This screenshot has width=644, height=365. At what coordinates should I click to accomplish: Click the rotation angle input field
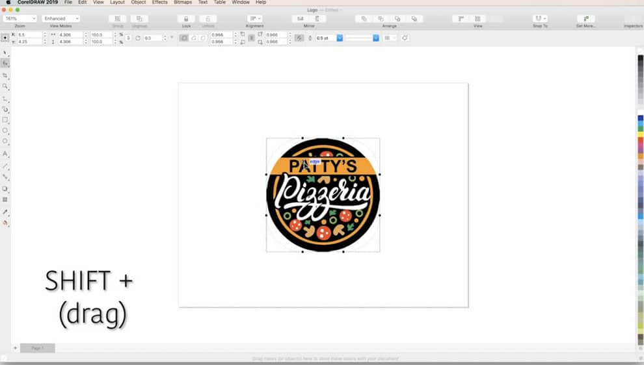[153, 38]
